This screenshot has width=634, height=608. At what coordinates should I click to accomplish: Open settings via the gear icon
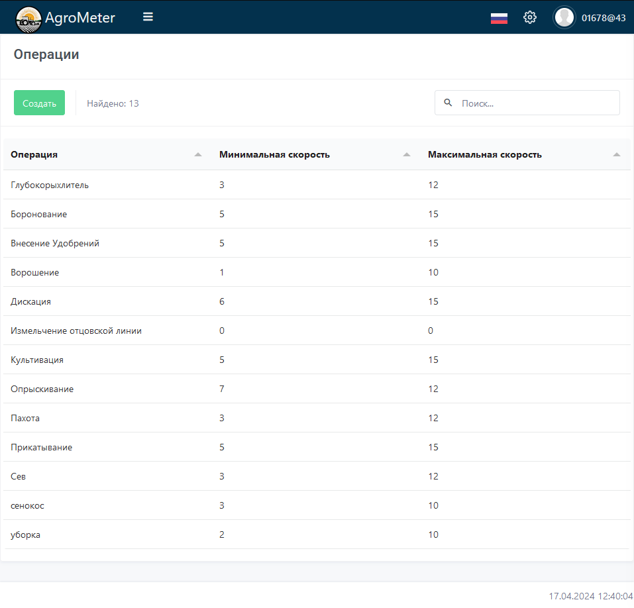[530, 18]
